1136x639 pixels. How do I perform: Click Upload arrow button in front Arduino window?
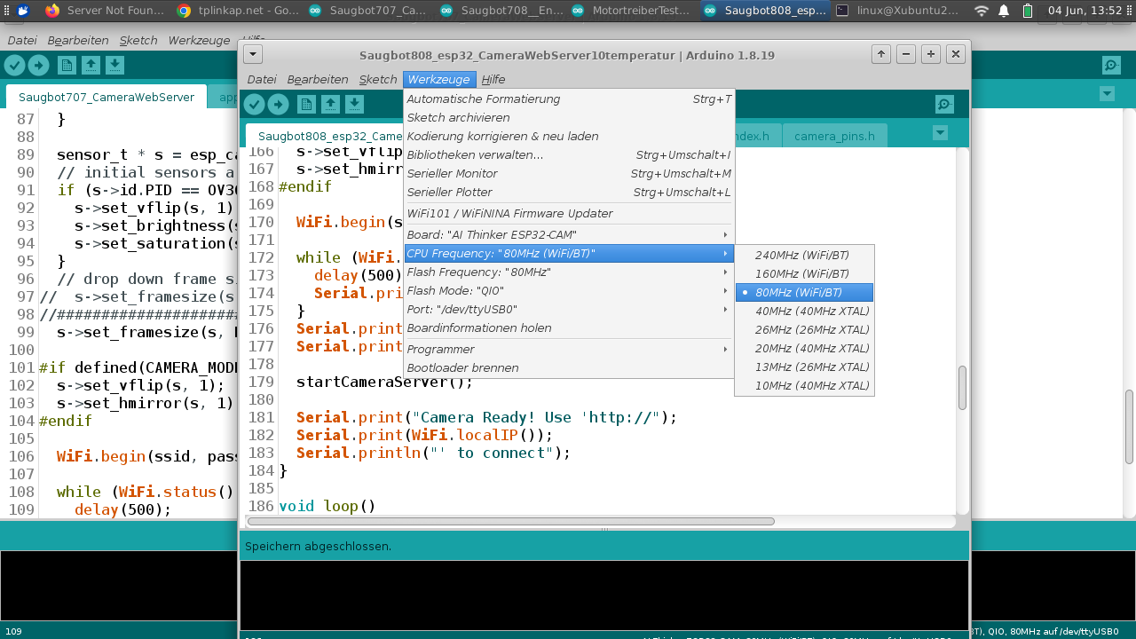(x=279, y=105)
